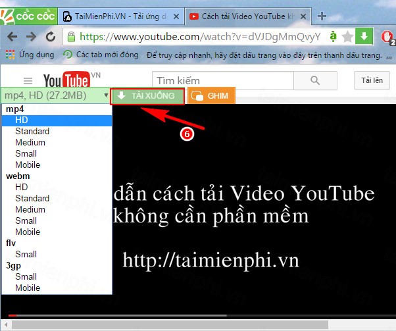Go forward with the forward arrow
Screen dimensions: 396x331
[32, 37]
